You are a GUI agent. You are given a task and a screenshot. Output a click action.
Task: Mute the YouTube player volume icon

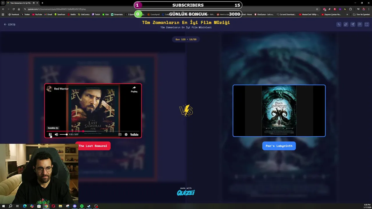click(56, 134)
